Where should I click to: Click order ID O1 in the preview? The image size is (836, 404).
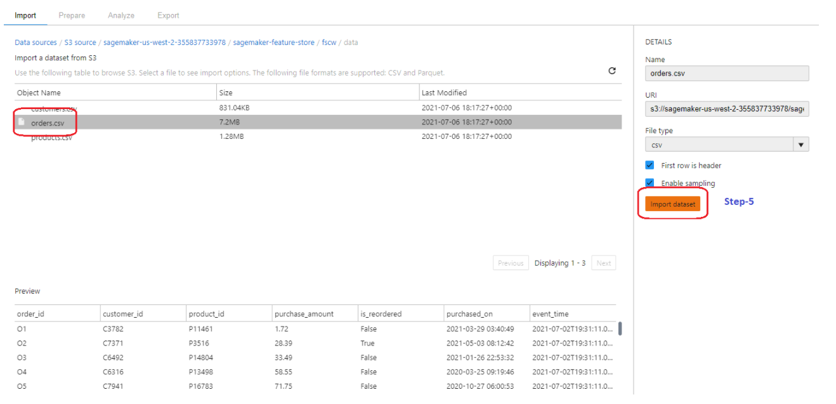22,329
